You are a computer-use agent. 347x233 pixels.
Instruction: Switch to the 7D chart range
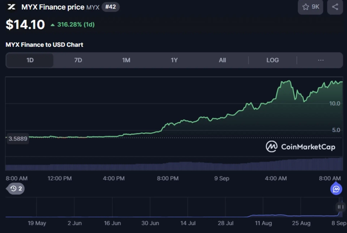[78, 60]
